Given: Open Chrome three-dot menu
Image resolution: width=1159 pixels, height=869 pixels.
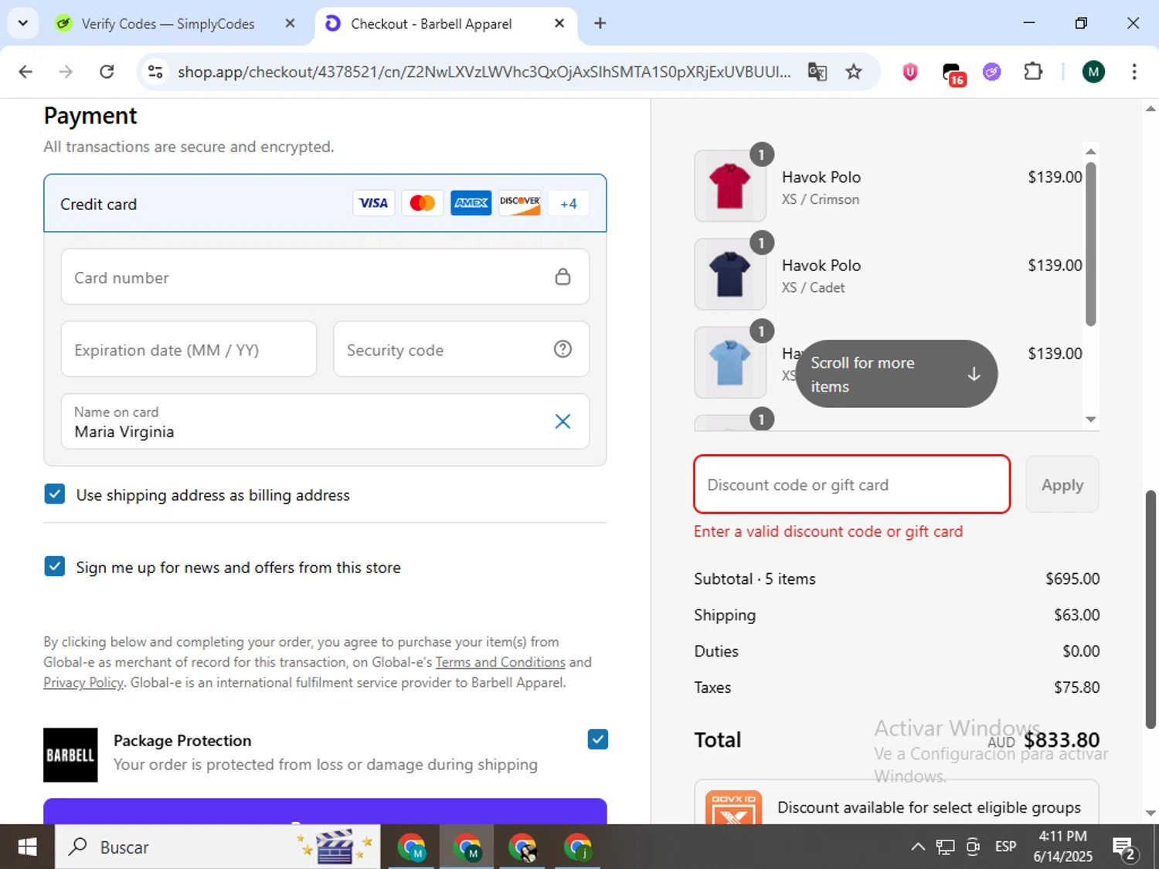Looking at the screenshot, I should pyautogui.click(x=1134, y=72).
